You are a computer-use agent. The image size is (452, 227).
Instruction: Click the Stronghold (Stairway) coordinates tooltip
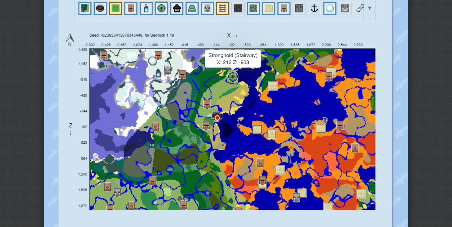tap(233, 59)
